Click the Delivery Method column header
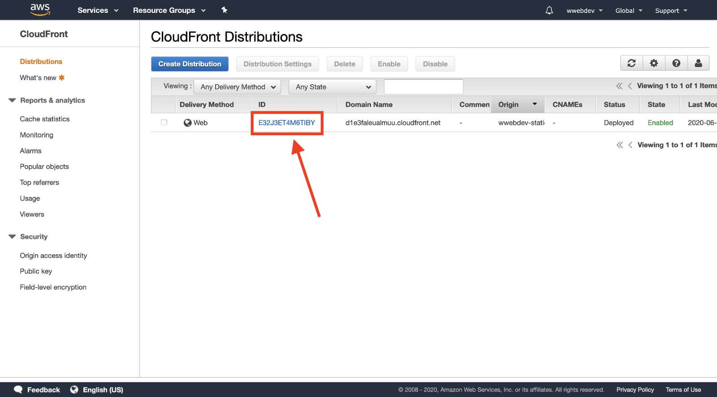Screen dimensions: 717x397 tap(207, 104)
